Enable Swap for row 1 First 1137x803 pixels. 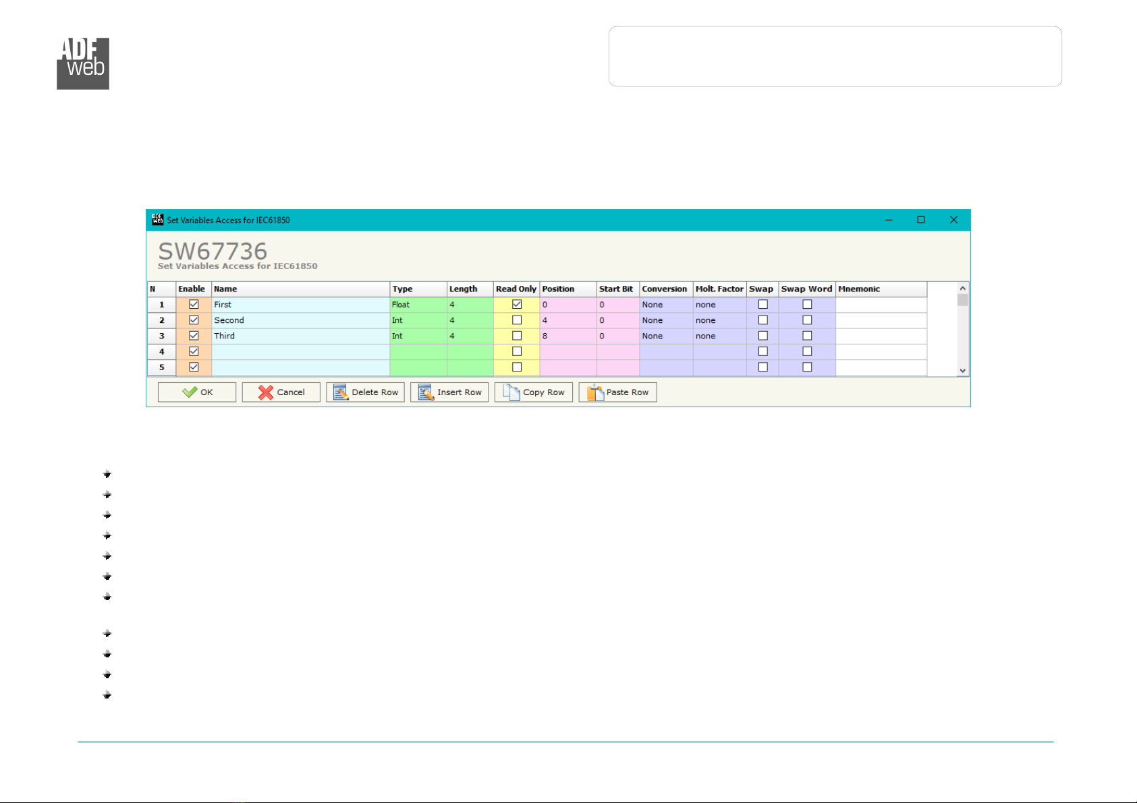(763, 305)
